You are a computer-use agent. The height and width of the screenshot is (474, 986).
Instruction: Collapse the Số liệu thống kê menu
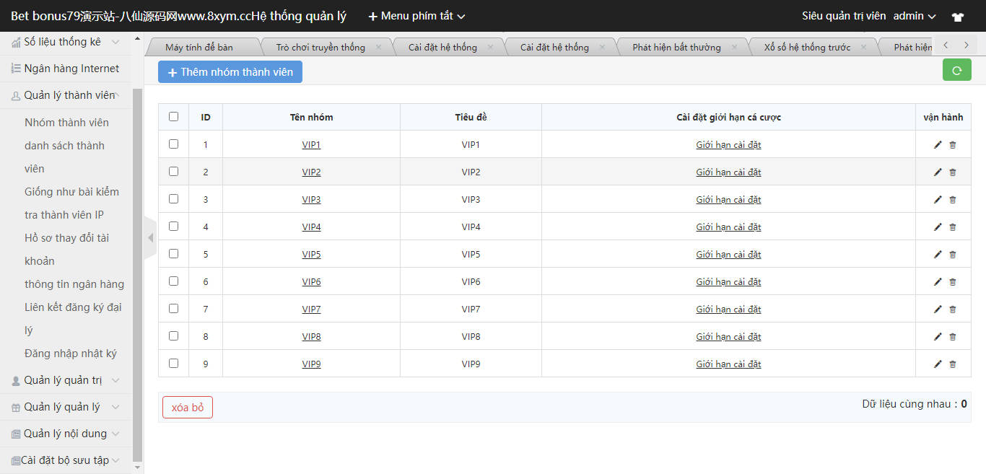[x=66, y=42]
